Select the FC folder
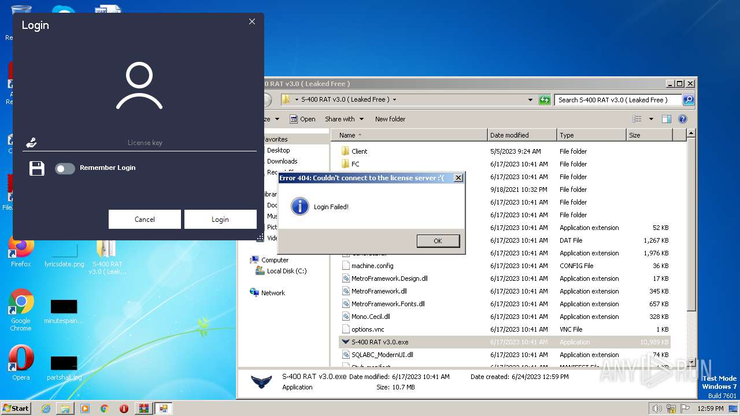 355,164
